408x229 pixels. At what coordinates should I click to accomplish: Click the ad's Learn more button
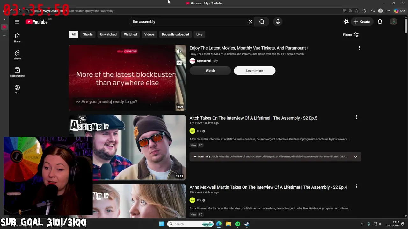pyautogui.click(x=254, y=71)
